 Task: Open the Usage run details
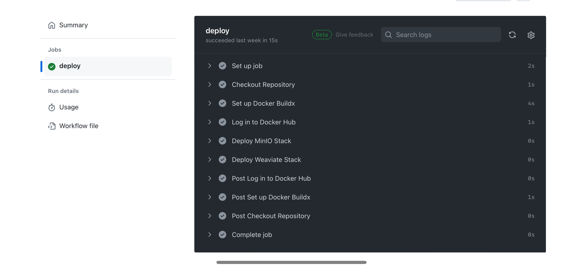click(69, 107)
